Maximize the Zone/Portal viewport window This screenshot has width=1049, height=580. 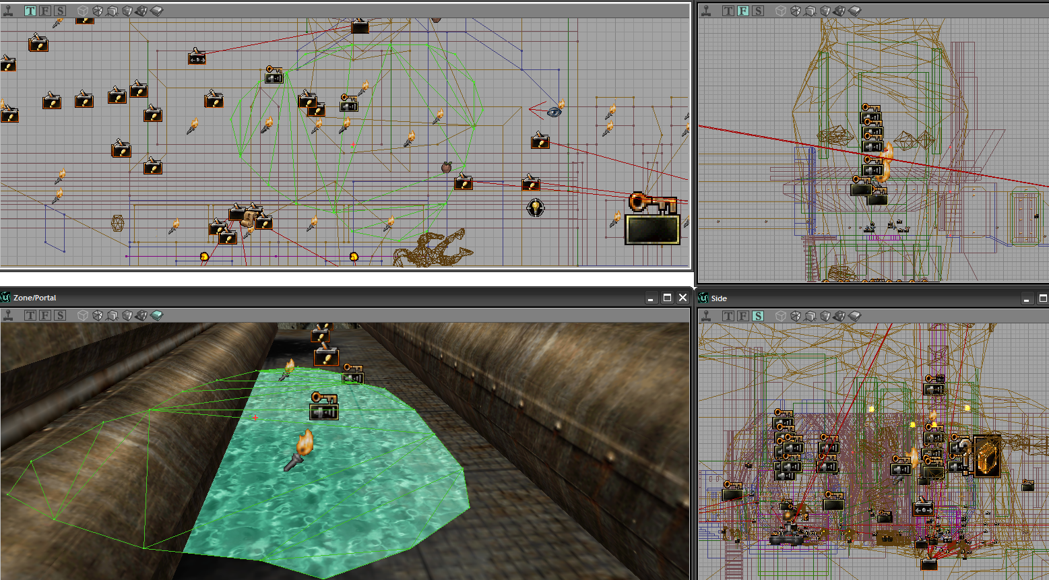667,298
